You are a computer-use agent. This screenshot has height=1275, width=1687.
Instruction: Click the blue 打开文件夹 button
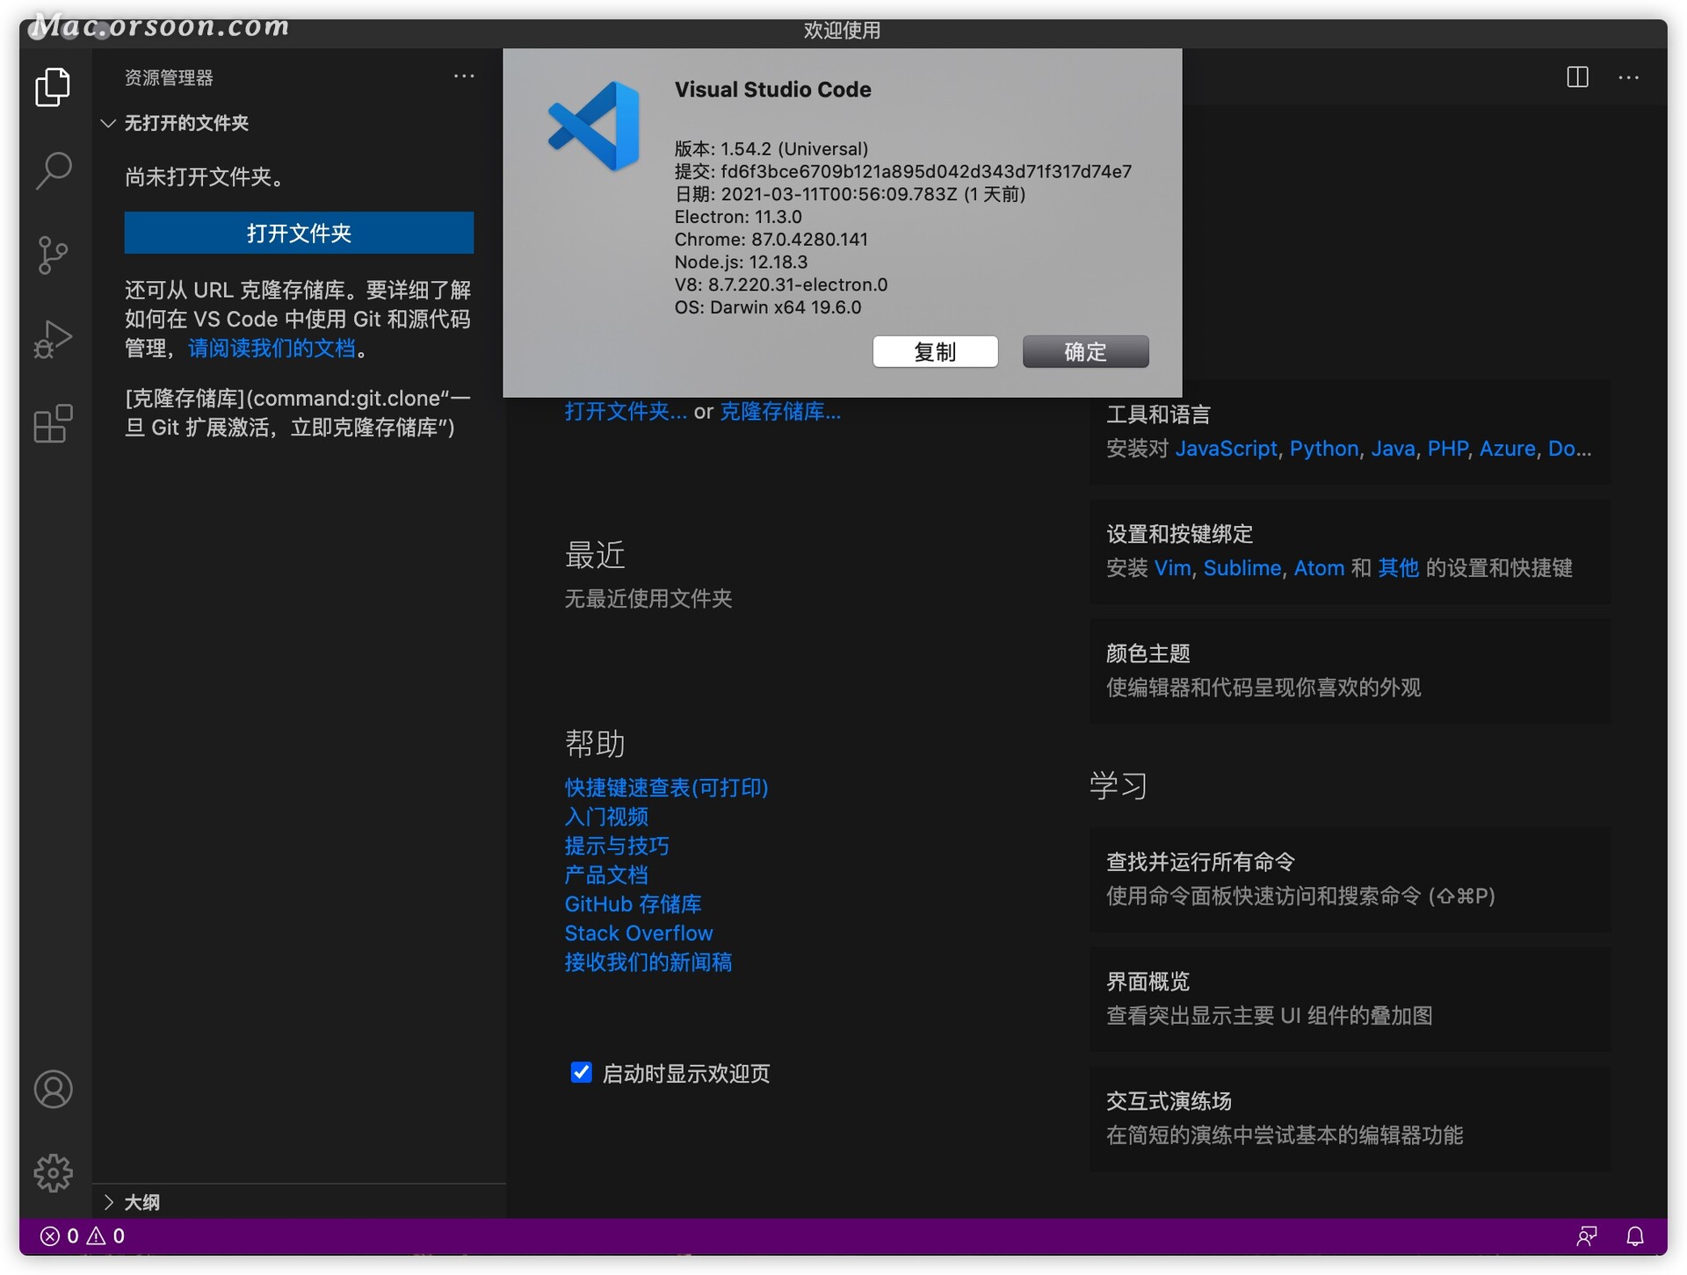point(299,233)
